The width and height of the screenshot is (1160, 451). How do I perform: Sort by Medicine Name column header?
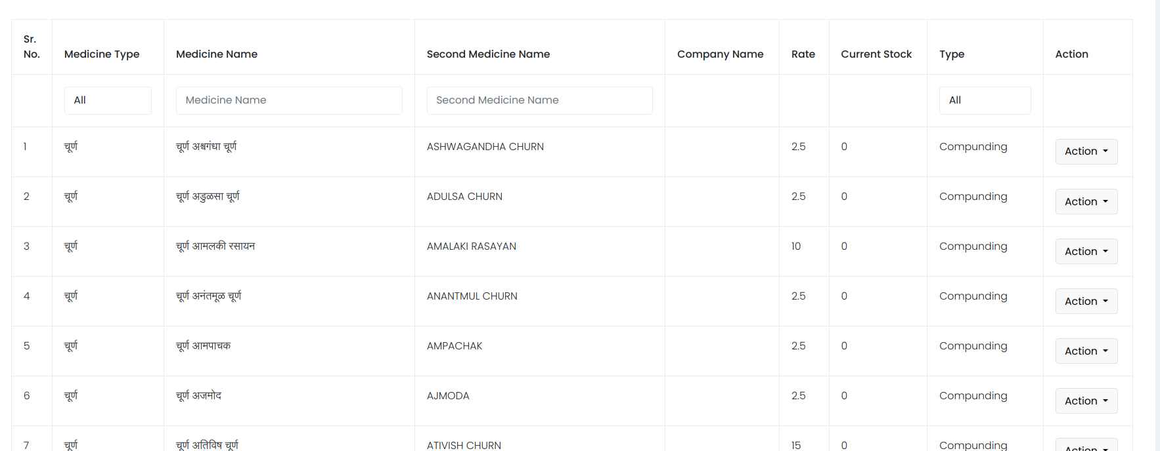217,54
